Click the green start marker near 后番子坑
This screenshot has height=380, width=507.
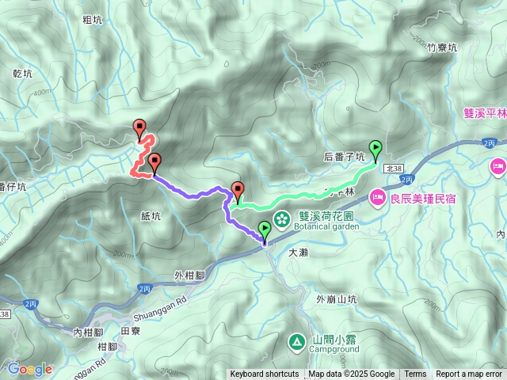[x=375, y=152]
